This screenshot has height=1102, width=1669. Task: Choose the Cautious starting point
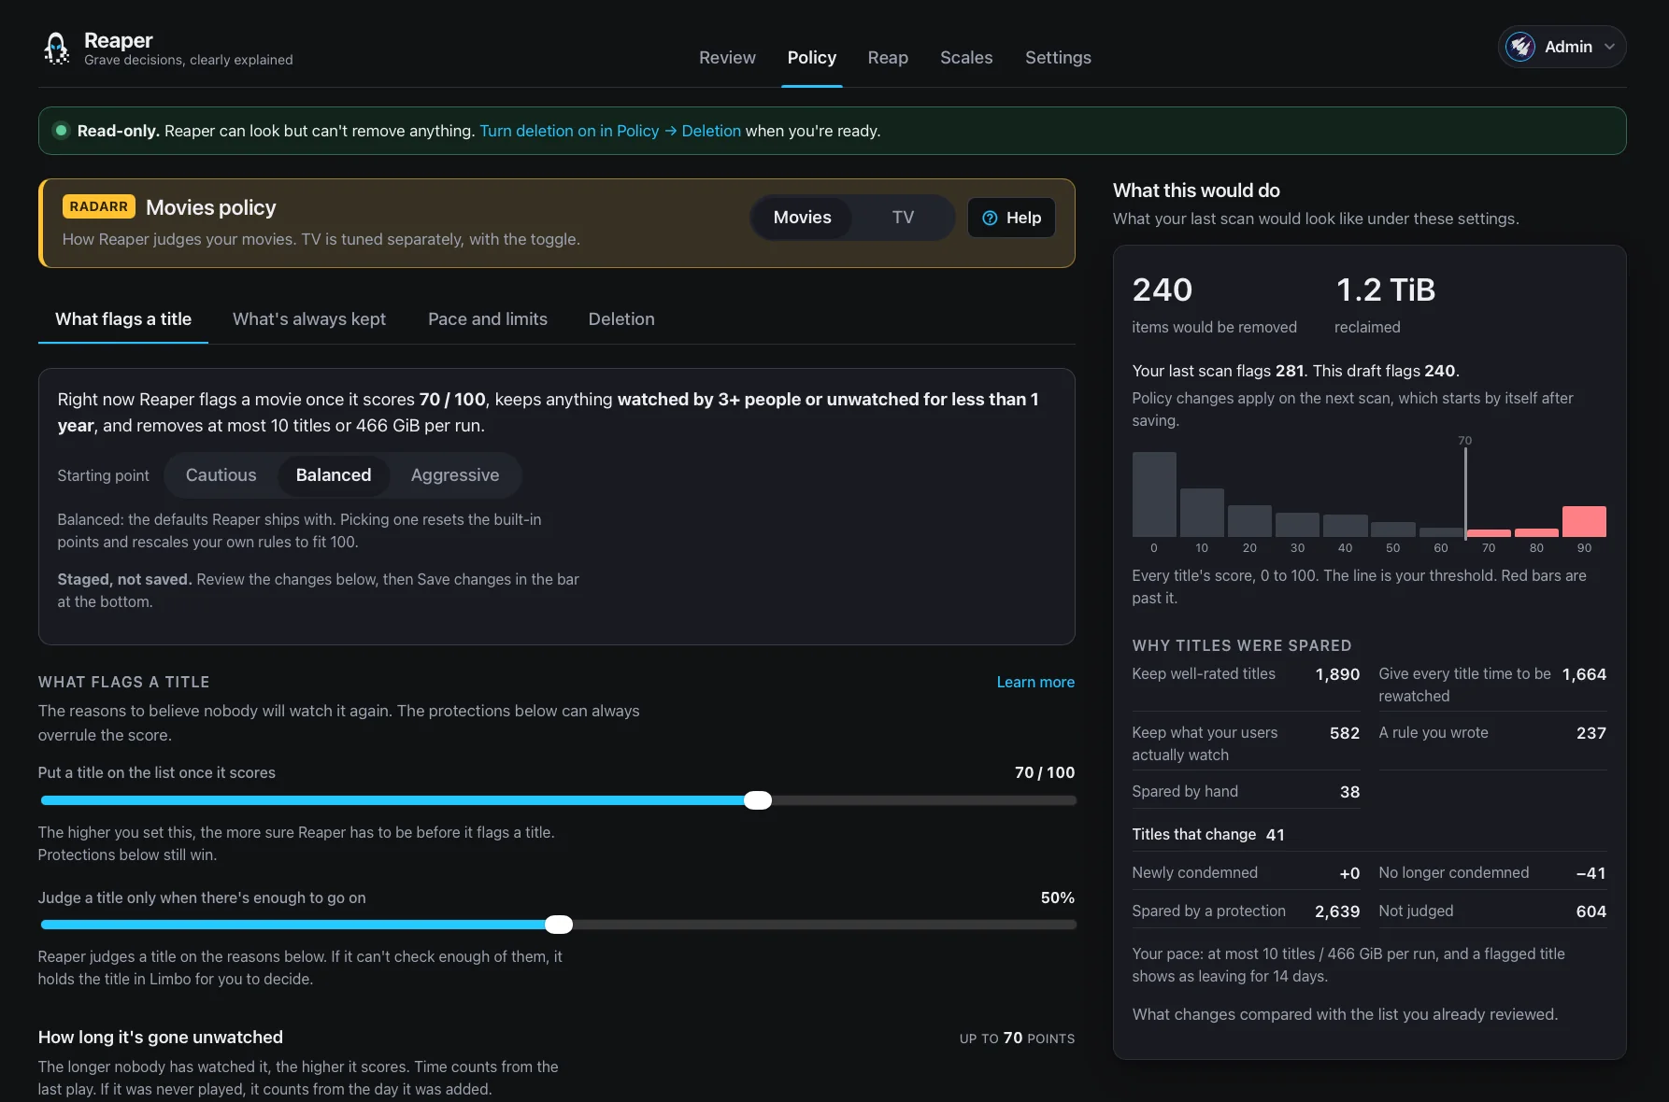point(221,475)
